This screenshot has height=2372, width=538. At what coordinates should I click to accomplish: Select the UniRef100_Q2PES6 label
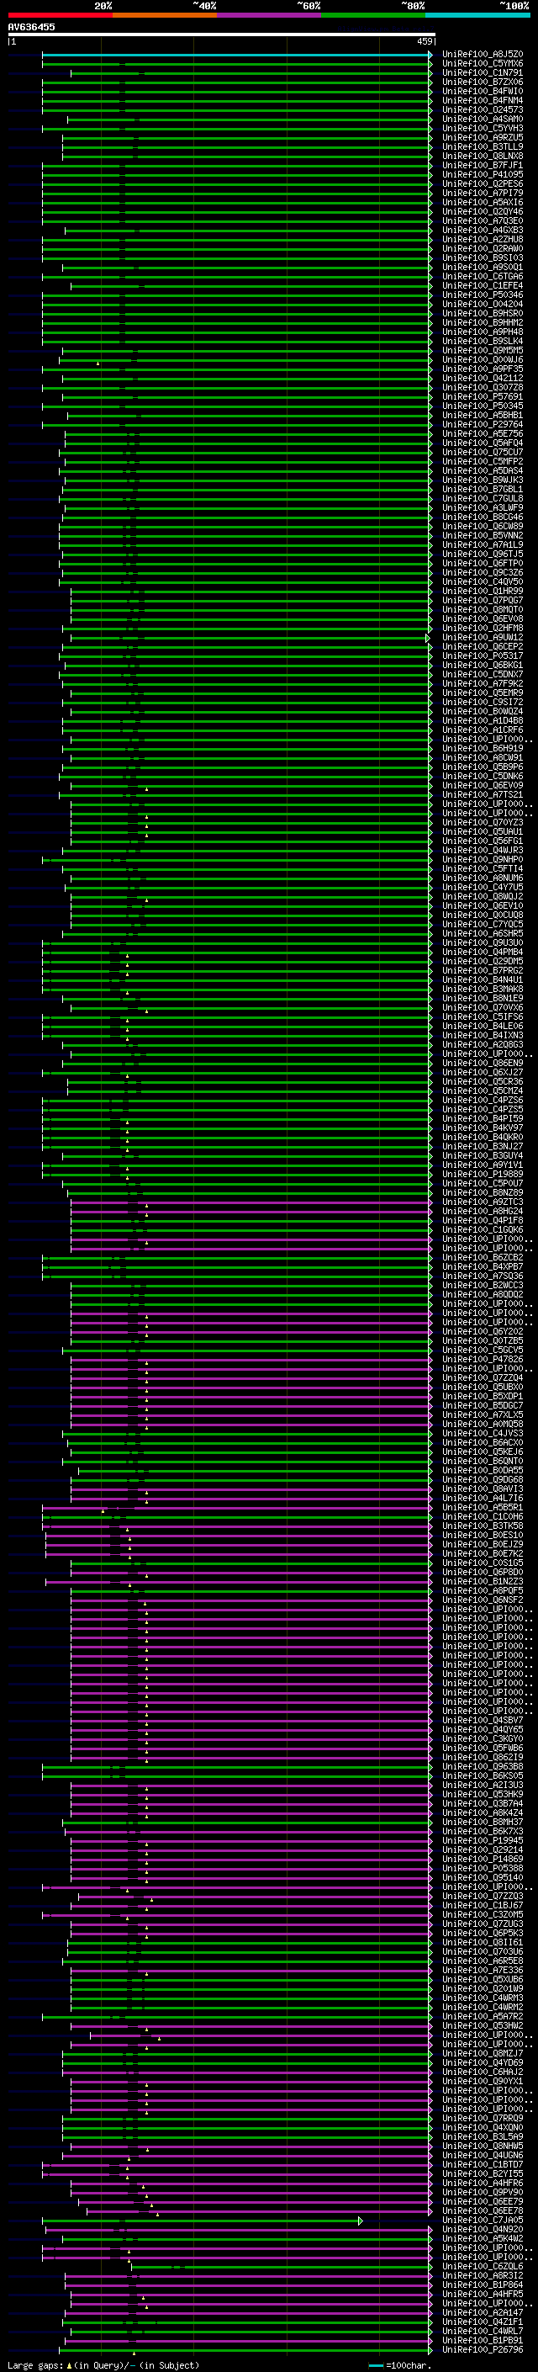pyautogui.click(x=482, y=183)
